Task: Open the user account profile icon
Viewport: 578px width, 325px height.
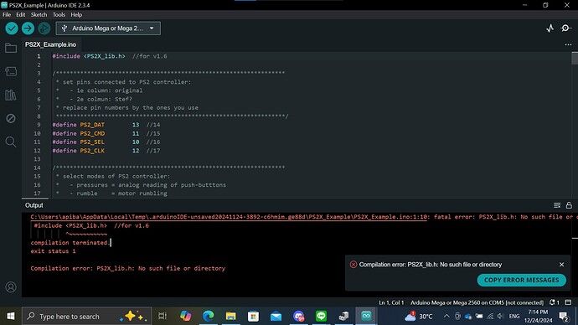Action: [x=11, y=287]
